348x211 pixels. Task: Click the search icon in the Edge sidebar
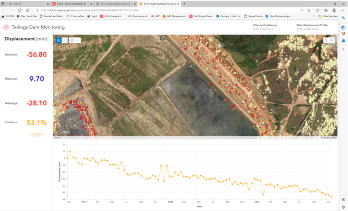click(344, 17)
